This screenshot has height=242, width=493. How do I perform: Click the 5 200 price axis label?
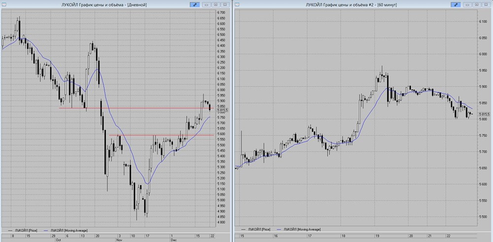click(221, 178)
